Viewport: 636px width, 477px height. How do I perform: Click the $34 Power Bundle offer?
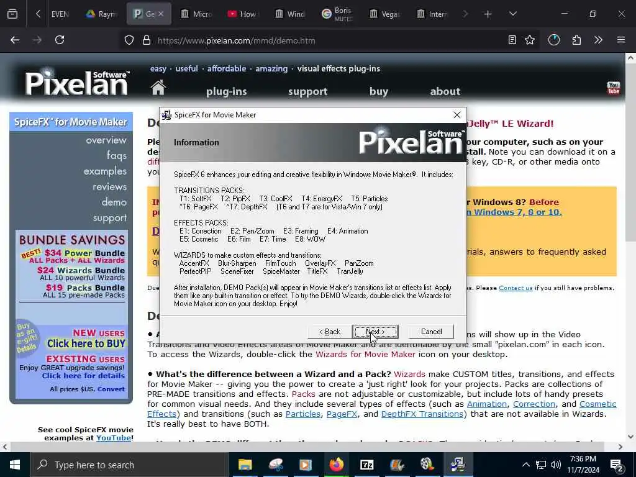(77, 257)
